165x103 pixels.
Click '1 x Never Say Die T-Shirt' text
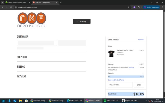(x=125, y=50)
